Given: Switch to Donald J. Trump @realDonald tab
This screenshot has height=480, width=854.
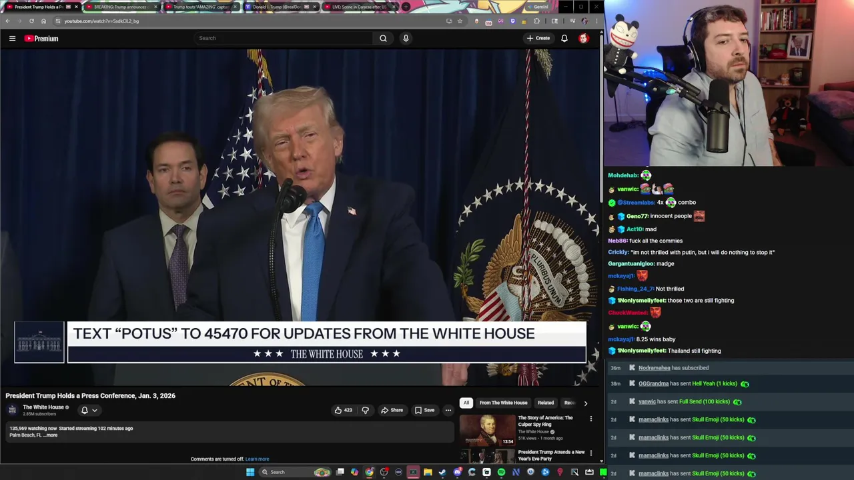Looking at the screenshot, I should coord(282,7).
